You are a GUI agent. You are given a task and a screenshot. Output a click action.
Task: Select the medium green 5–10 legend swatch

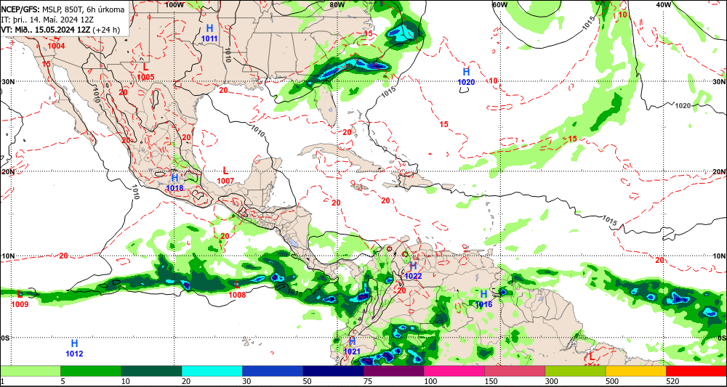click(x=91, y=371)
